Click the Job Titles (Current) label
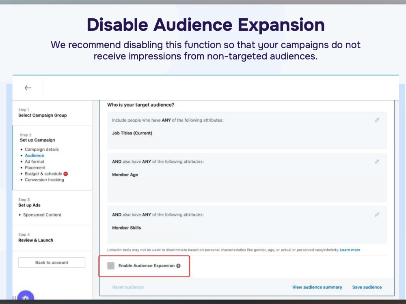406x304 pixels. [x=132, y=133]
